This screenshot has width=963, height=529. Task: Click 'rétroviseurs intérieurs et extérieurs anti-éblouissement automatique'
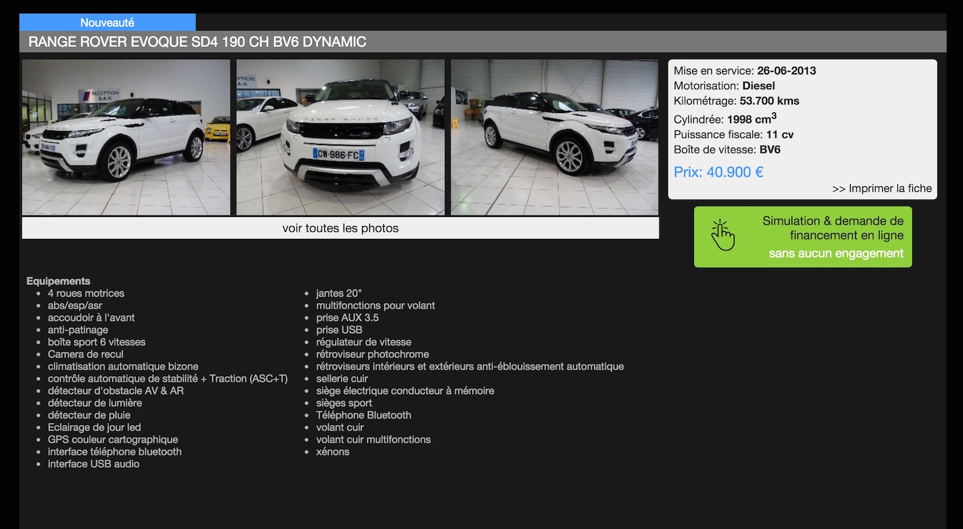470,367
